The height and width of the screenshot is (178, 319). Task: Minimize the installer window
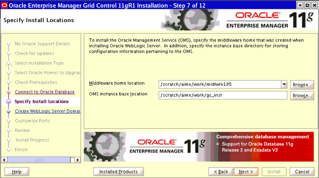[x=300, y=6]
